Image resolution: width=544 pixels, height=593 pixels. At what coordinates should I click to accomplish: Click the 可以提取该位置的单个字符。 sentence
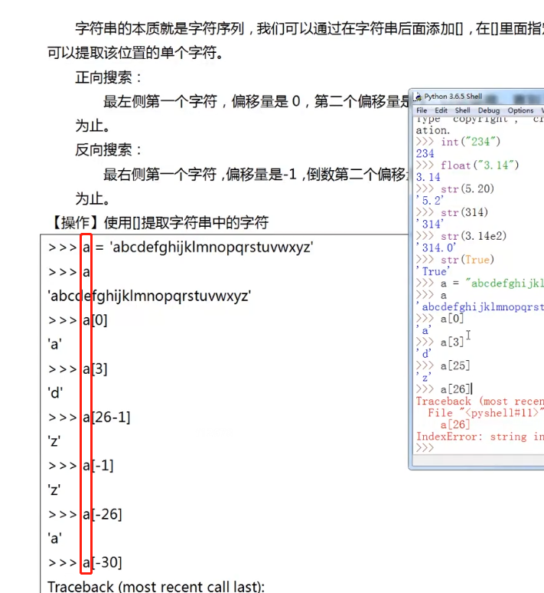[x=135, y=53]
